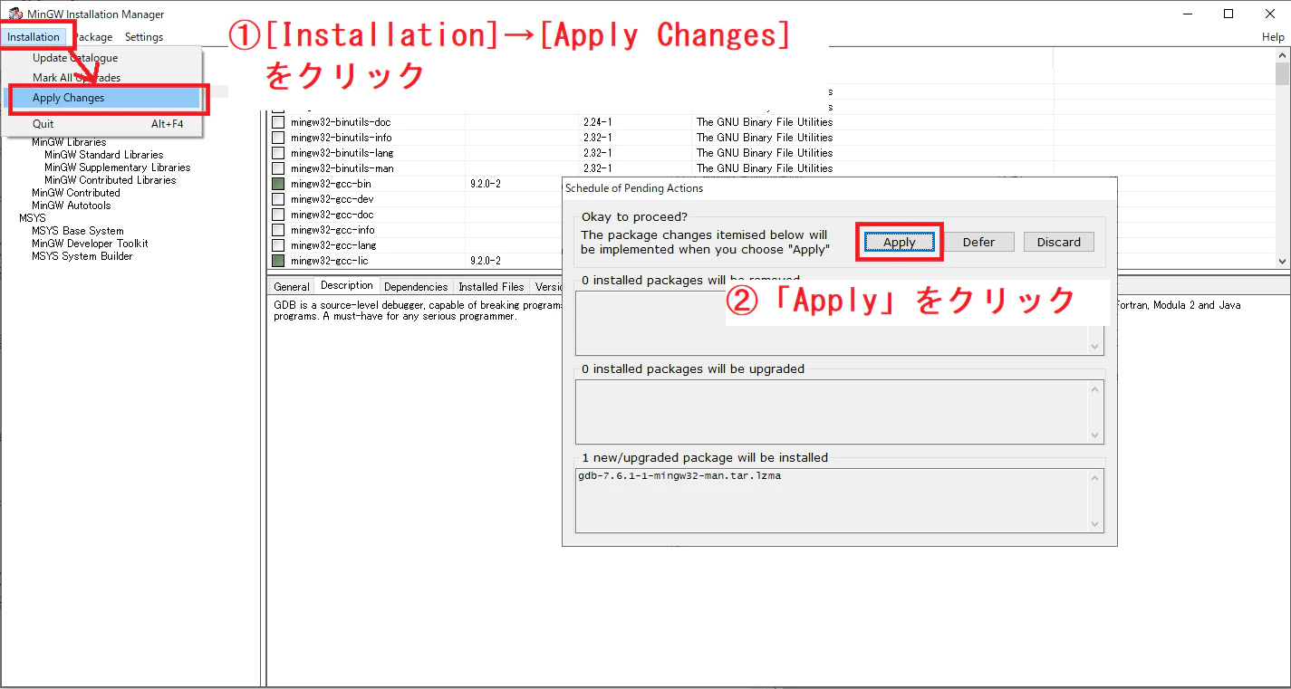1291x689 pixels.
Task: Maximize the MinGW Installation Manager window
Action: coord(1228,14)
